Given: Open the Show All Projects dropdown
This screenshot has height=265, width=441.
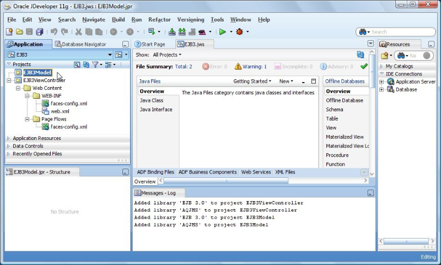Looking at the screenshot, I should (x=167, y=55).
